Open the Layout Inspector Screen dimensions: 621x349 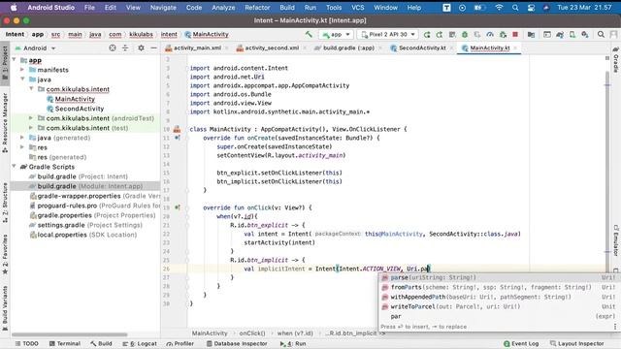(x=576, y=343)
